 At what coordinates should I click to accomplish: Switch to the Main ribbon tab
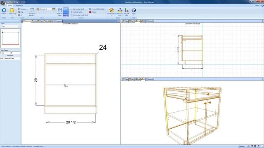[10, 5]
